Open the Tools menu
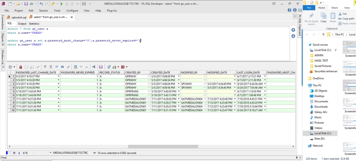Viewport: 356px width, 161px height. (57, 10)
